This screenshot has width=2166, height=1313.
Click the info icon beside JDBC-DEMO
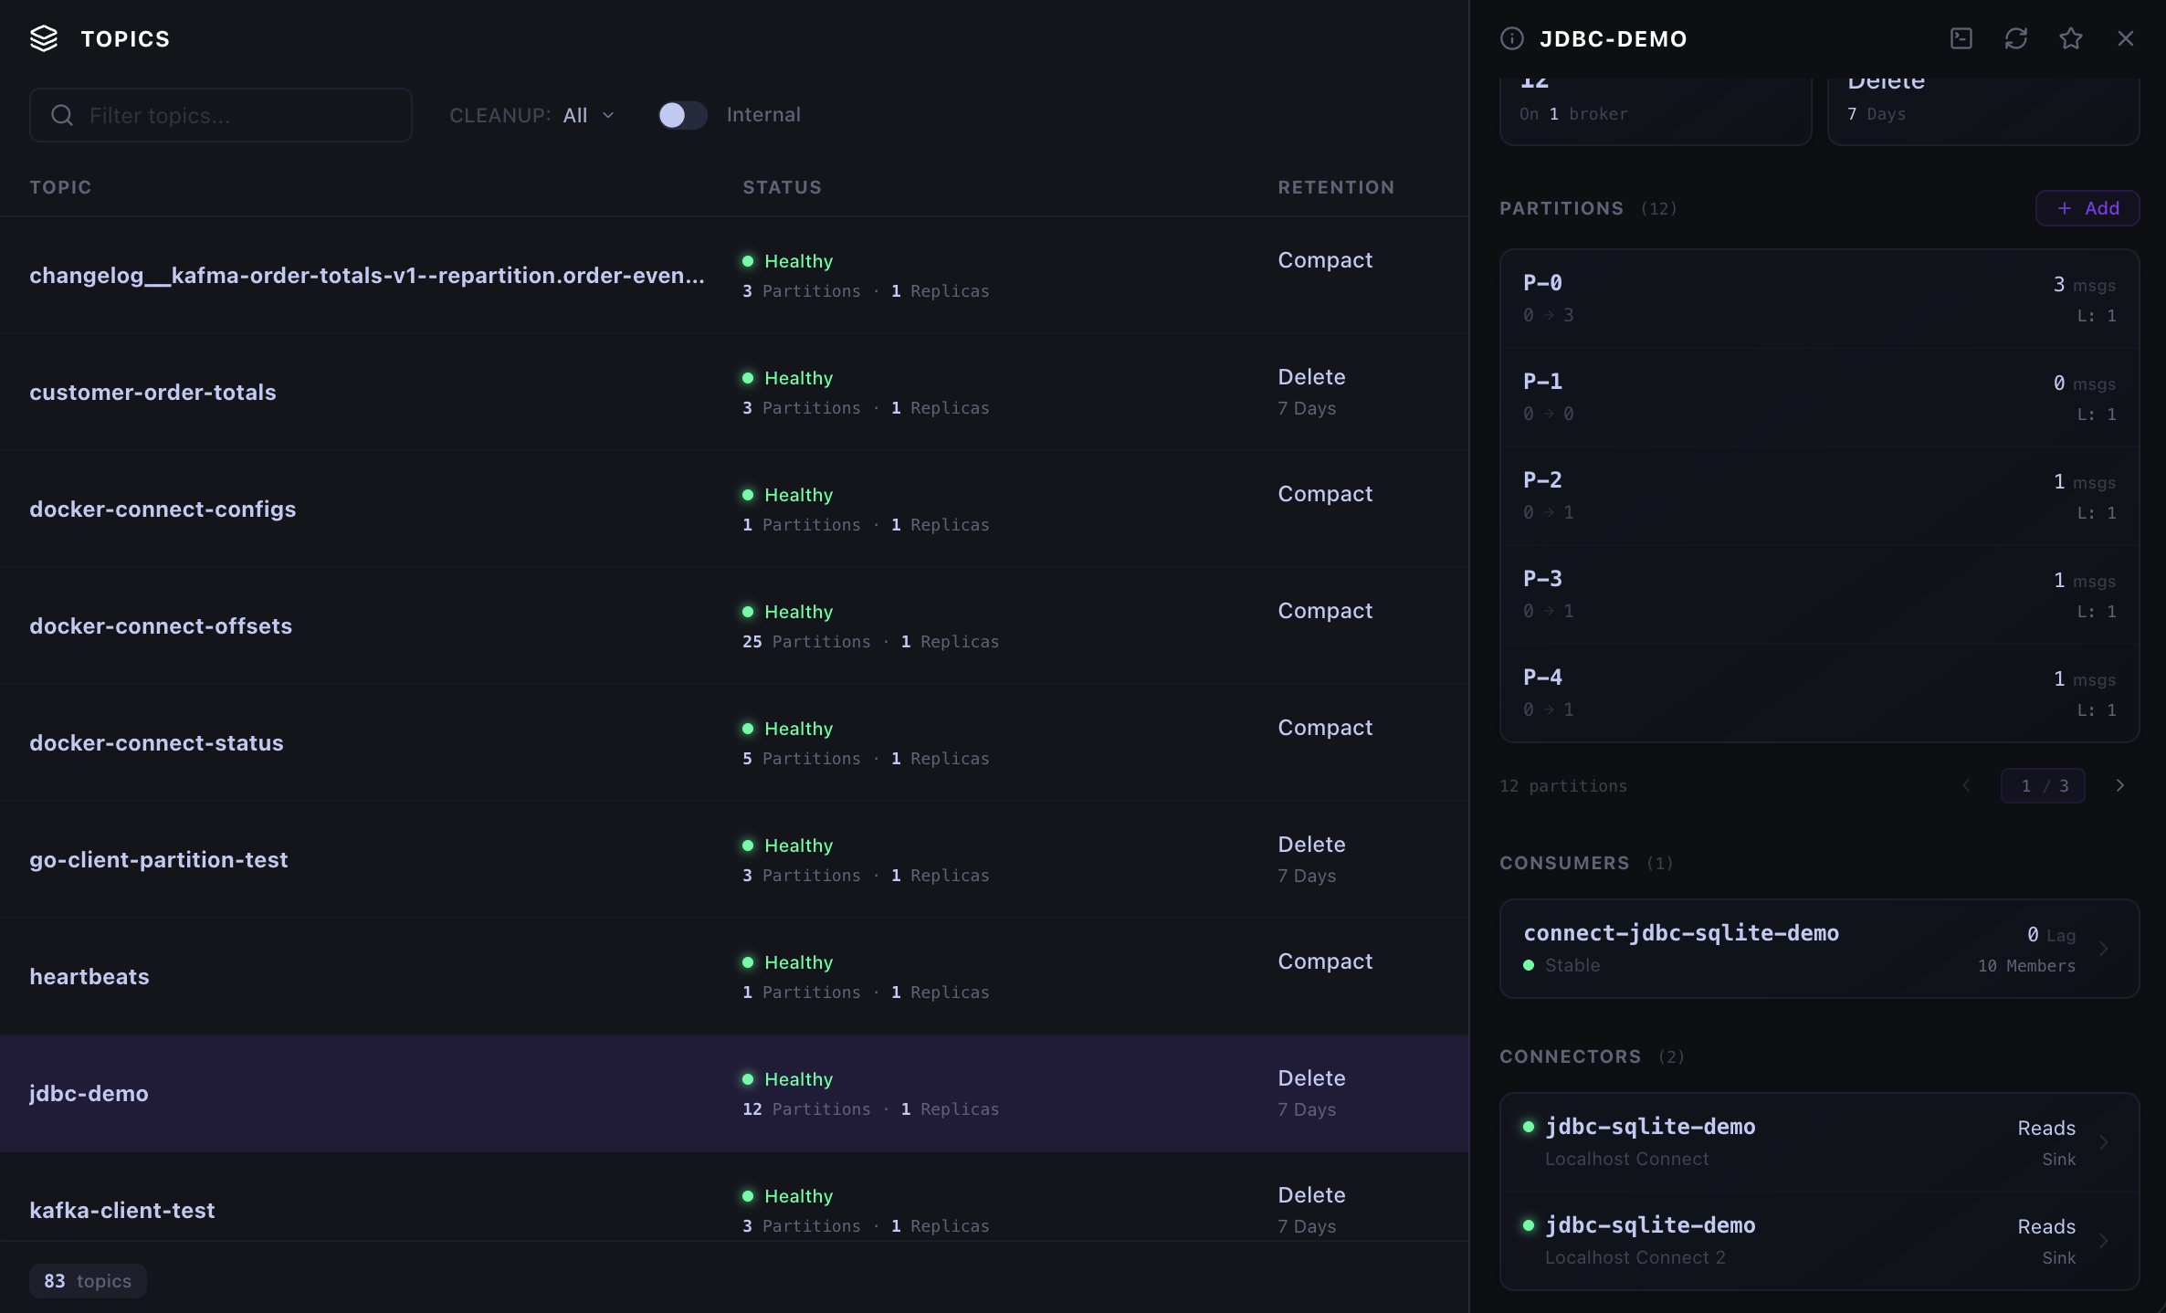[1512, 38]
